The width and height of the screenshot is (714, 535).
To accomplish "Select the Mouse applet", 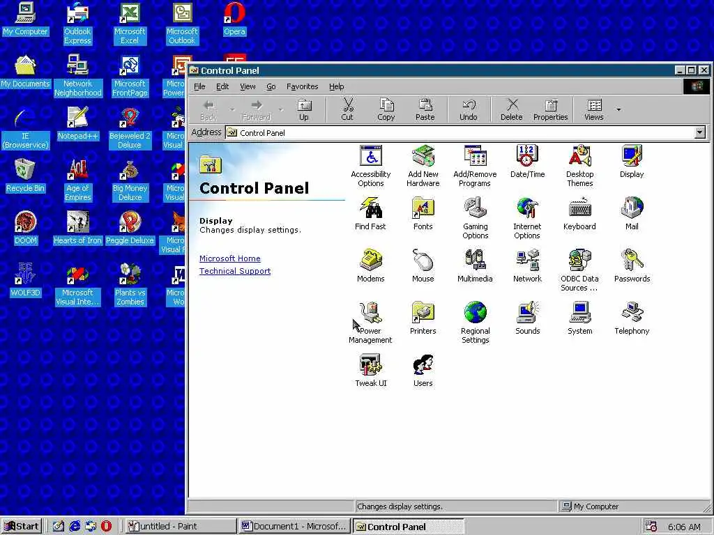I will tap(423, 266).
